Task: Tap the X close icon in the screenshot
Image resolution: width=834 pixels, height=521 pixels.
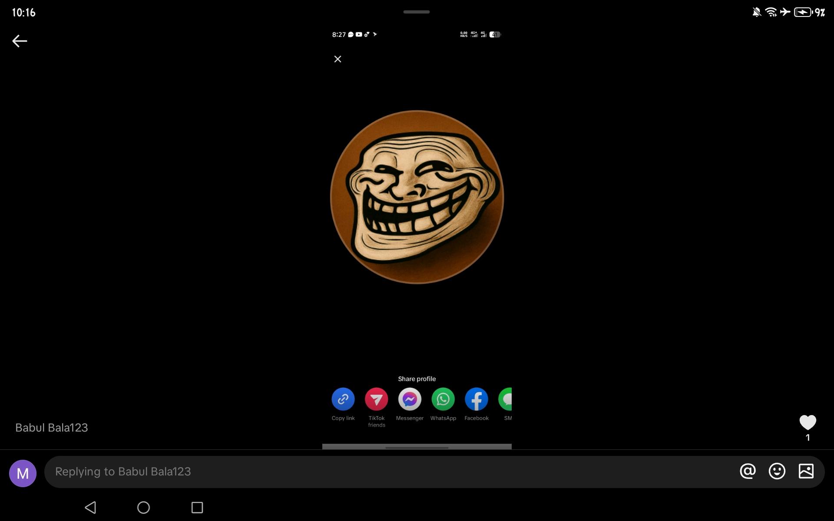Action: click(x=338, y=59)
